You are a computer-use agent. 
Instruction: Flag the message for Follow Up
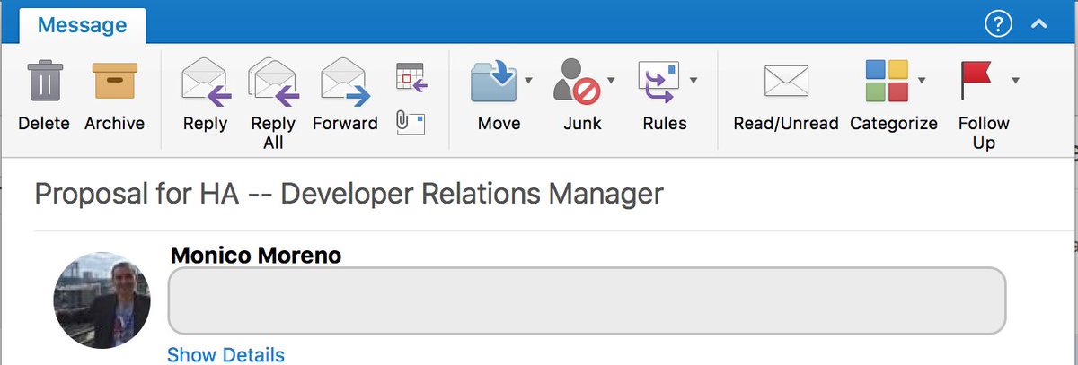click(x=983, y=103)
